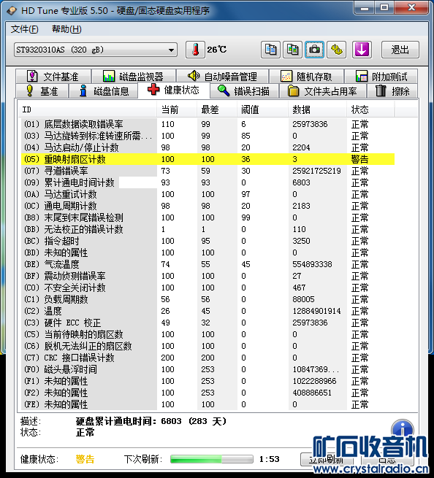Screen dimensions: 434x478
Task: Click data value 25921725219 in row 07
Action: point(316,171)
